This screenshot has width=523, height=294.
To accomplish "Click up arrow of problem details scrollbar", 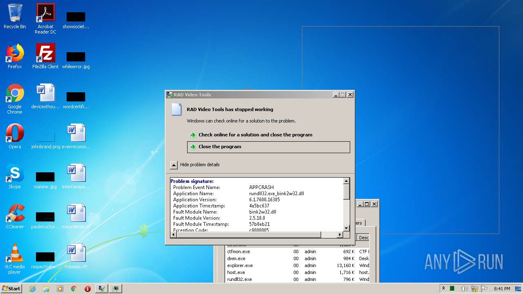I will (346, 181).
